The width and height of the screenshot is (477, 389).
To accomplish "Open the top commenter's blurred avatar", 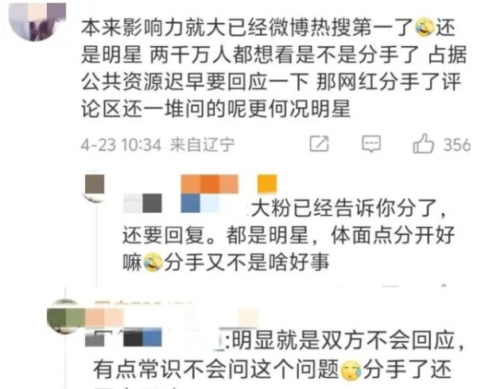I will point(37,21).
